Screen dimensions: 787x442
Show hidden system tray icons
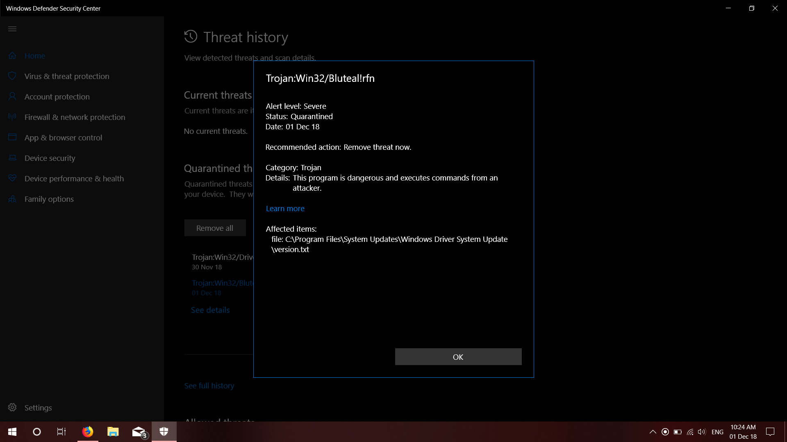point(653,432)
